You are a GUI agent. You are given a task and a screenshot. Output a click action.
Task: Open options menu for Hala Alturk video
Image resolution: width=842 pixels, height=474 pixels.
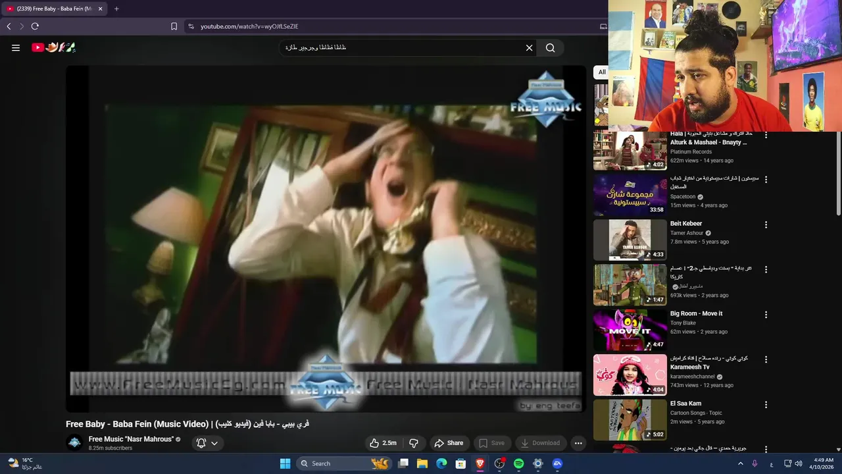pyautogui.click(x=766, y=135)
